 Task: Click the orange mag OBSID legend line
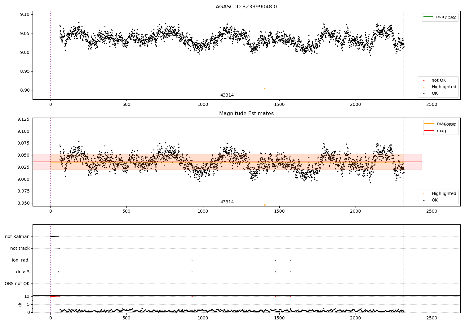429,124
